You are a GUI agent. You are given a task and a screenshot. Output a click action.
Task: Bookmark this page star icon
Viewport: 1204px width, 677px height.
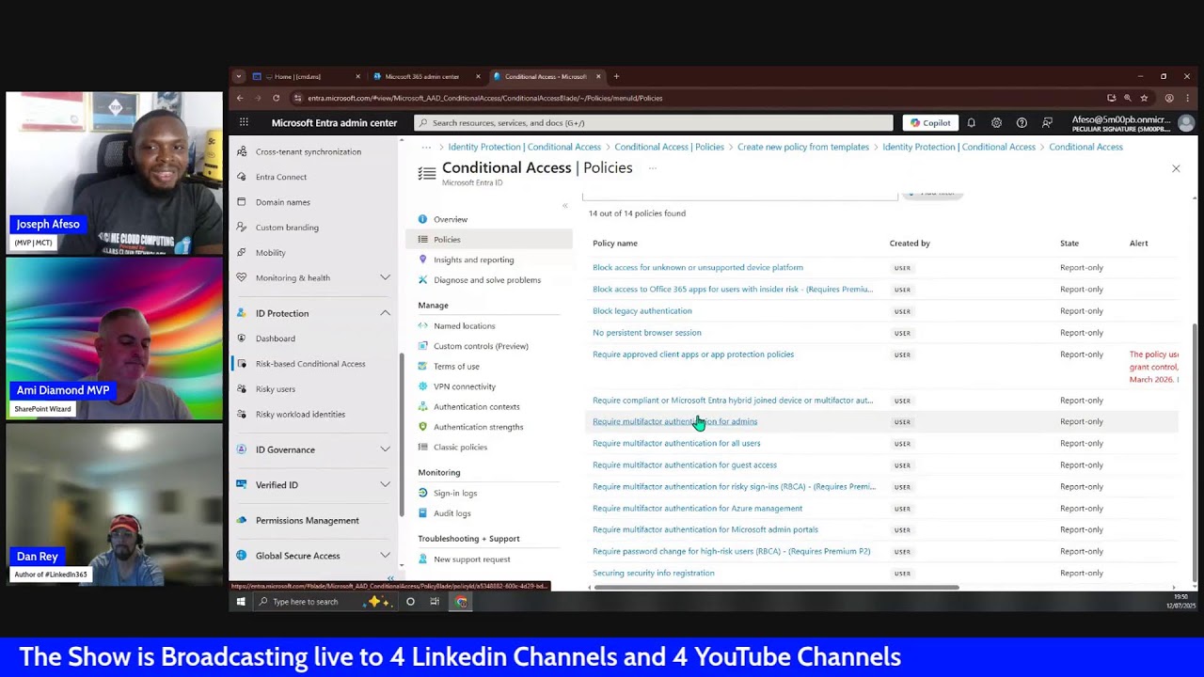[1144, 98]
